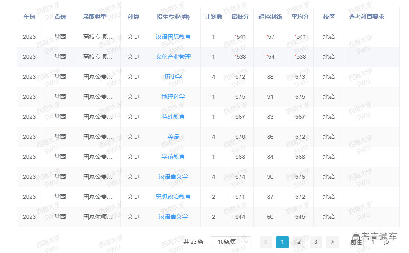Screen dimensions: 409x253
Task: Jump to page 3 in pagination
Action: tap(316, 242)
